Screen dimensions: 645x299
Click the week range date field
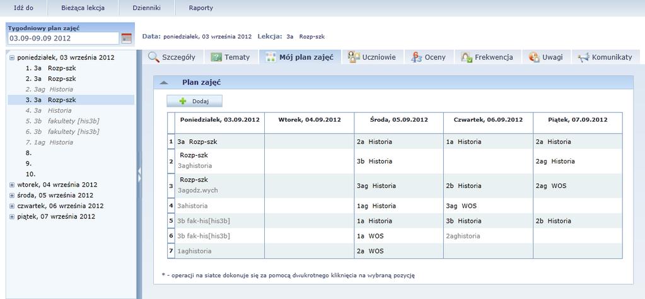63,38
